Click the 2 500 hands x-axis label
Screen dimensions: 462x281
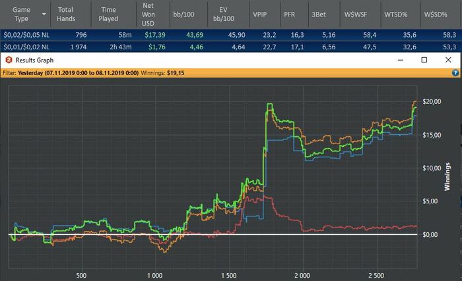pos(376,276)
